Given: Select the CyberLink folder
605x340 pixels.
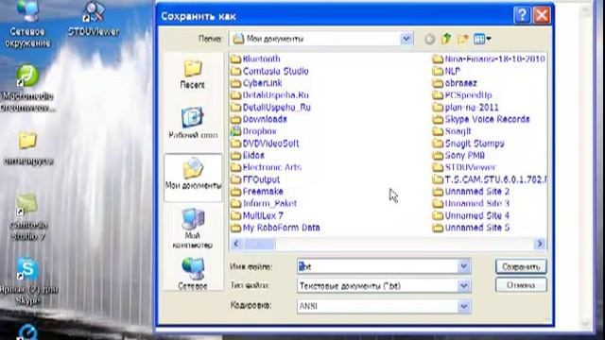Looking at the screenshot, I should 256,83.
